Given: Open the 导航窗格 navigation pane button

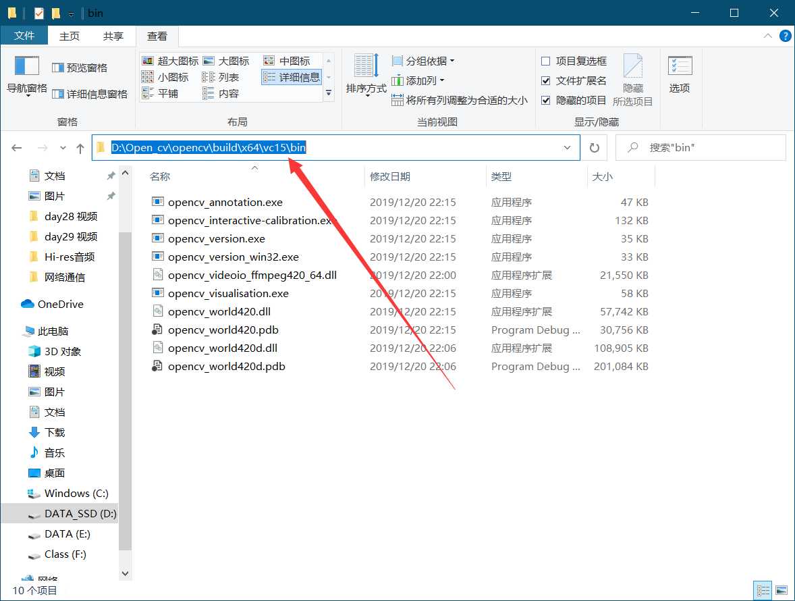Looking at the screenshot, I should coord(27,76).
